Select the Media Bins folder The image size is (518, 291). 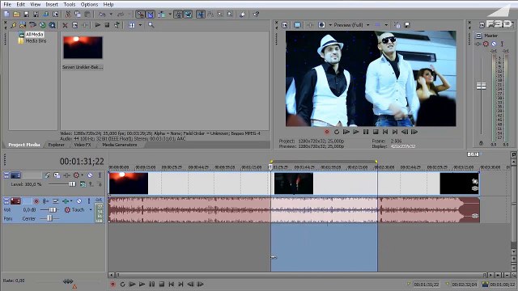click(x=36, y=41)
